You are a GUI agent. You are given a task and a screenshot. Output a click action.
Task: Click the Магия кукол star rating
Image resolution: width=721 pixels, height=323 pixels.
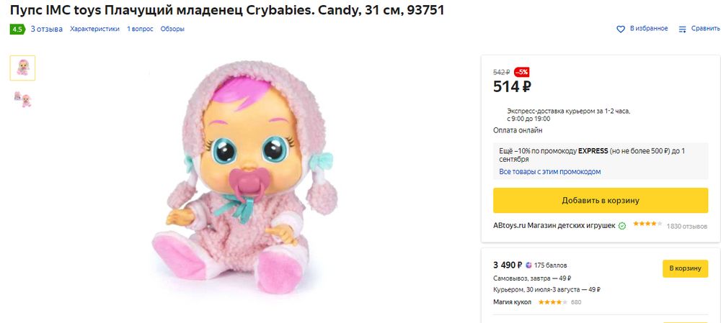(553, 302)
